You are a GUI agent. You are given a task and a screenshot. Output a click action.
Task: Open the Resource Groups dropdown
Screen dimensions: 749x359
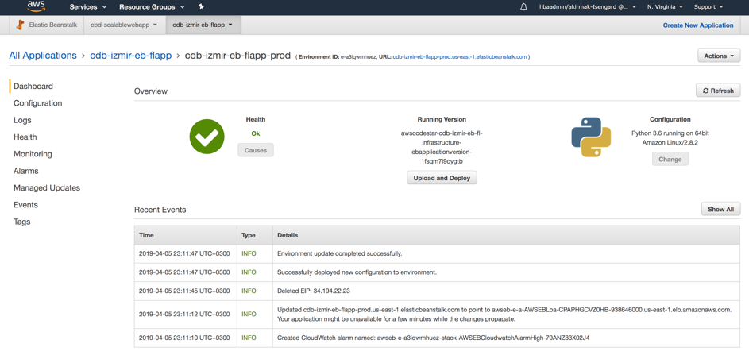[x=153, y=7]
